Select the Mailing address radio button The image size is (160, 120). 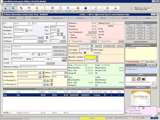tap(5, 47)
